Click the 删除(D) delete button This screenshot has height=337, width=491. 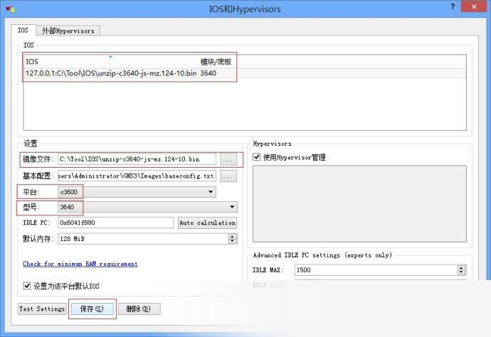pyautogui.click(x=139, y=309)
